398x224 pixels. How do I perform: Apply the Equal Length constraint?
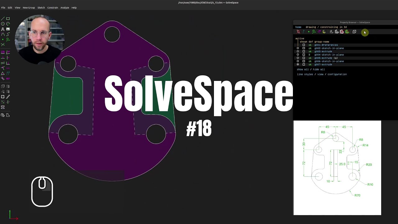[x=3, y=73]
